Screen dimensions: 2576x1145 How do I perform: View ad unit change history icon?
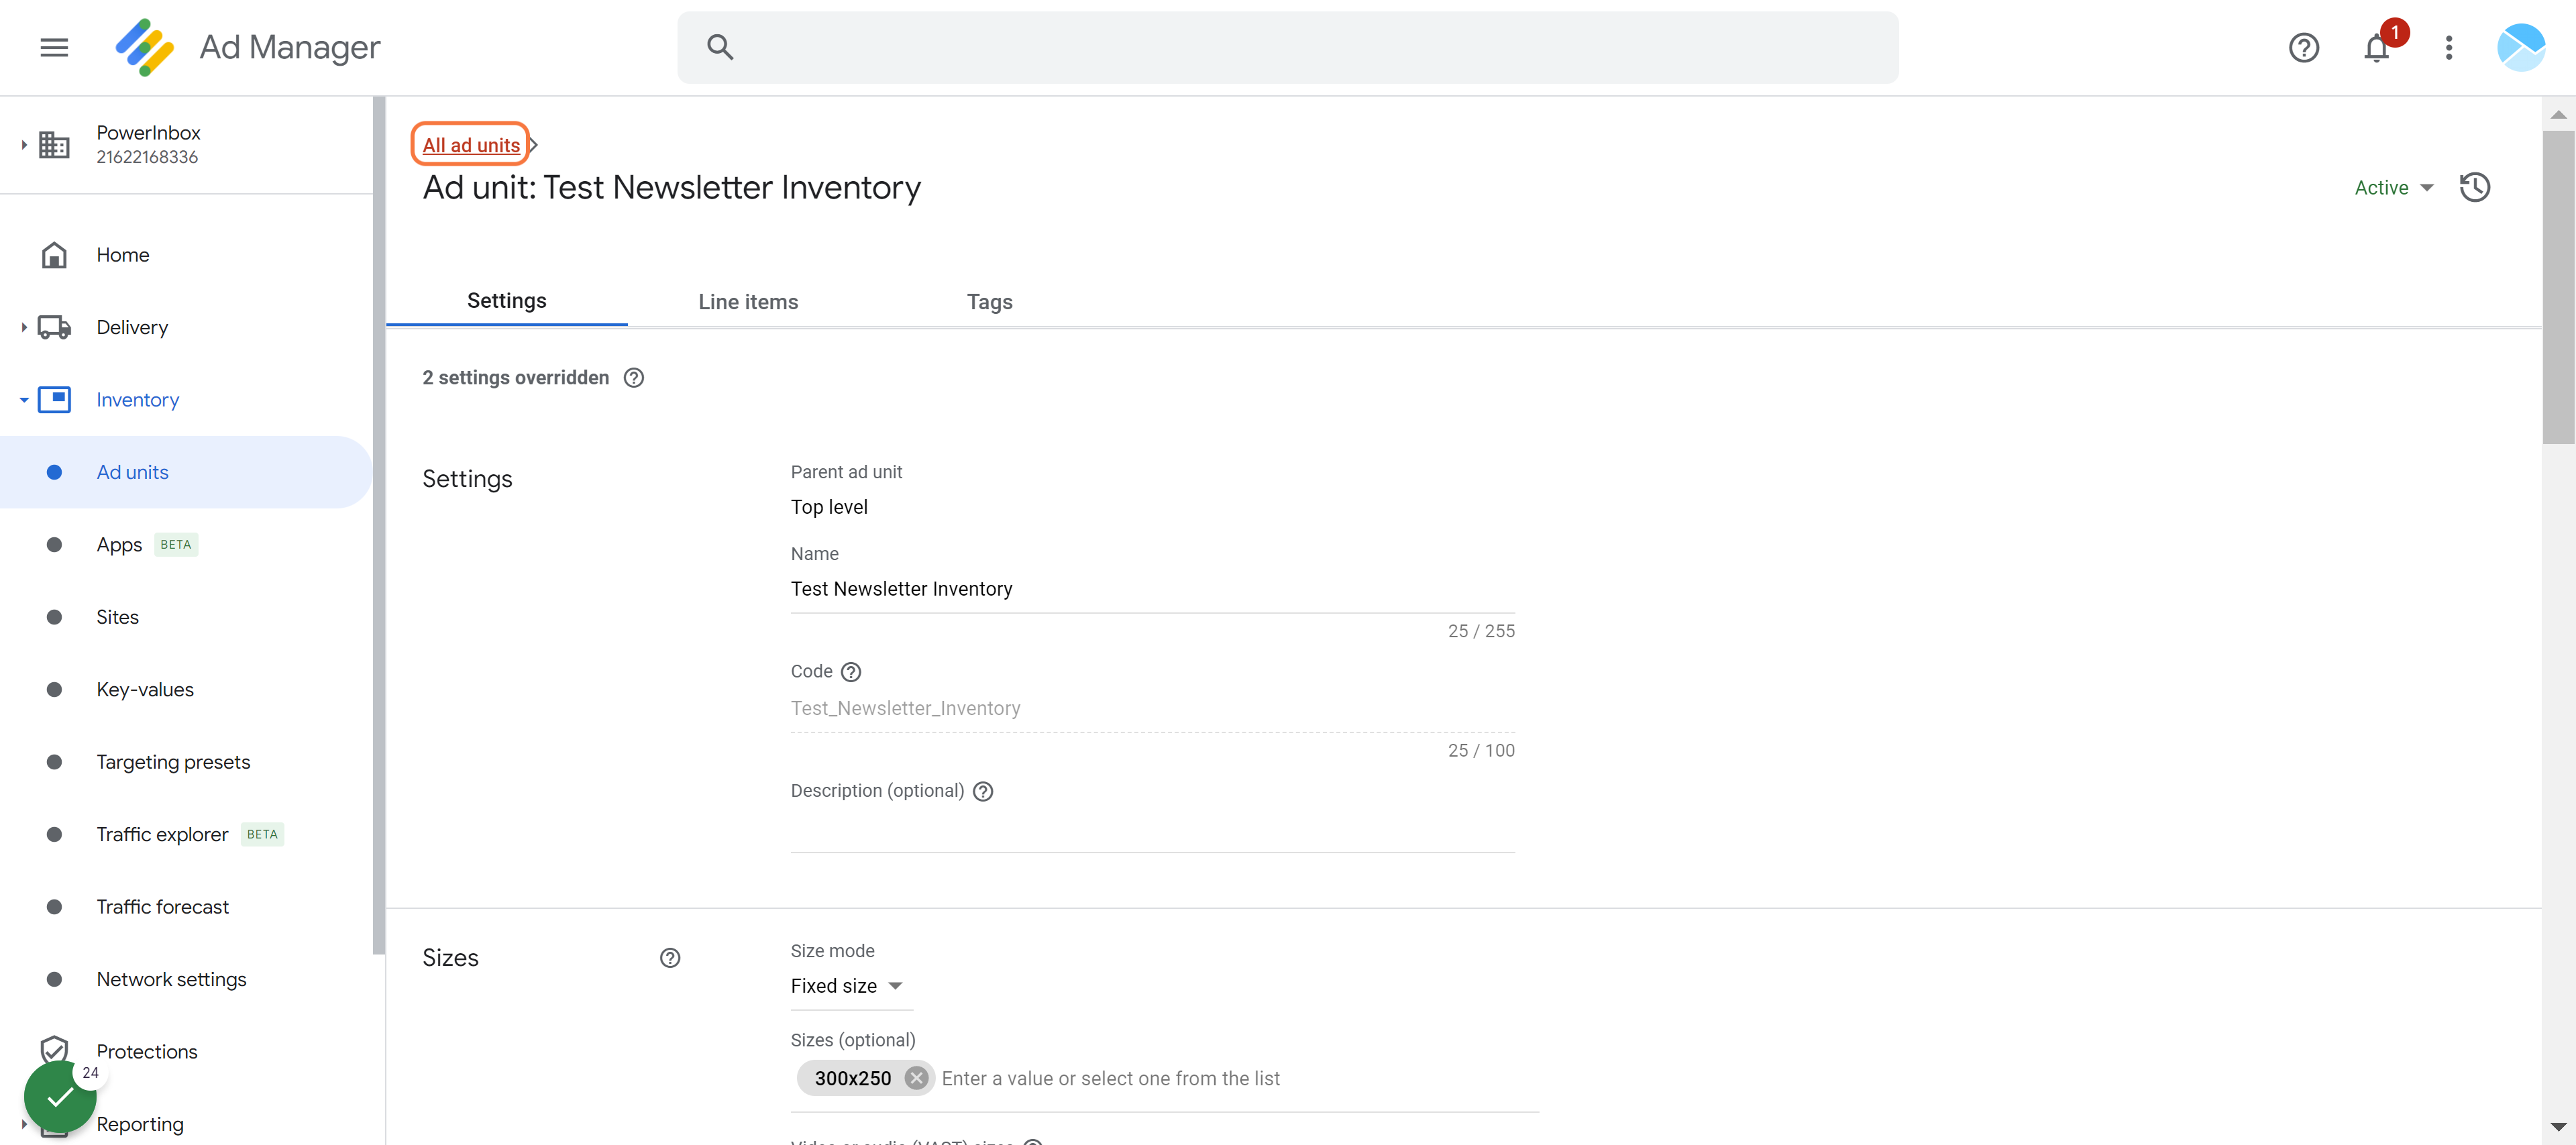2474,187
